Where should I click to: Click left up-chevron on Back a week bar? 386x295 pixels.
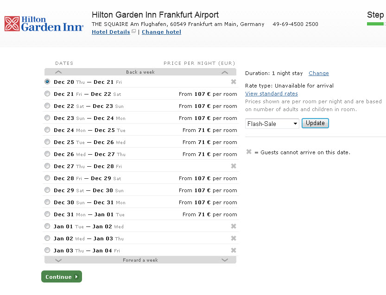coord(58,72)
